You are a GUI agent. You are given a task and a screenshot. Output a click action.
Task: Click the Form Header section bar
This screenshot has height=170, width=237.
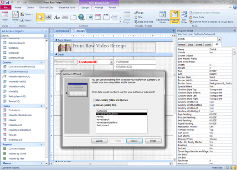(113, 40)
